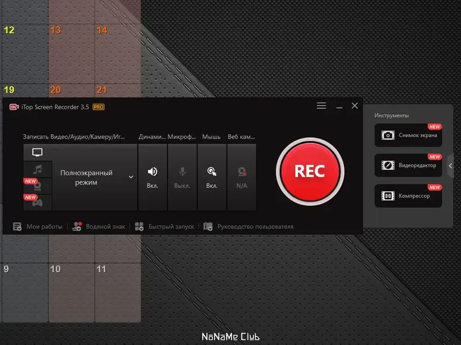Toggle the mouse cursor Вкл. button

(x=211, y=177)
